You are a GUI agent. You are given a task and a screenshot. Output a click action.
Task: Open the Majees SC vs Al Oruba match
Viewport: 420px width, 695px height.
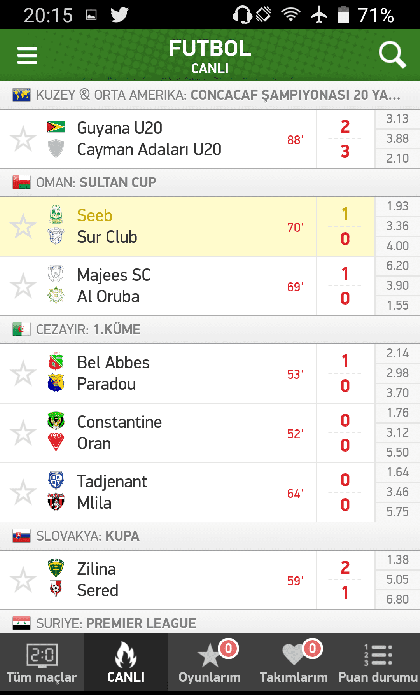click(158, 286)
